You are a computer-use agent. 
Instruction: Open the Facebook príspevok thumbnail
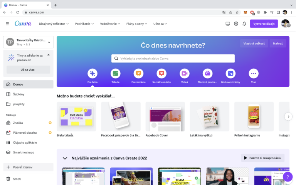pos(121,116)
